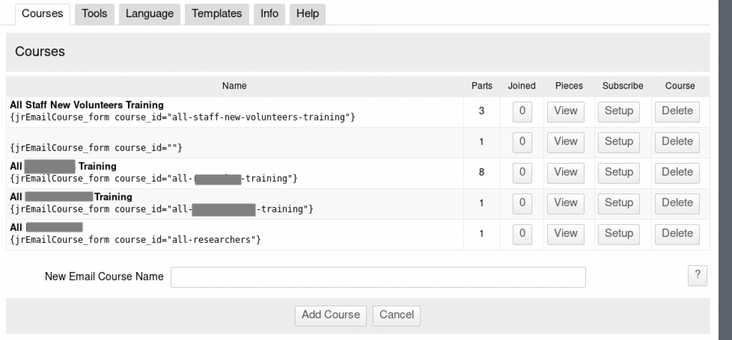732x340 pixels.
Task: Click Joined count for All Staff New Volunteers Training
Action: tap(522, 111)
